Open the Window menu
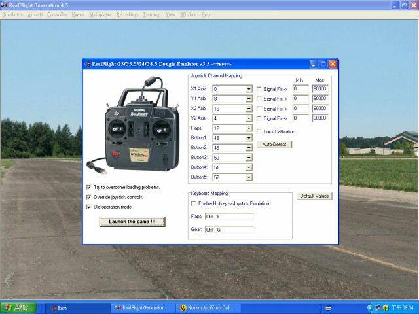The height and width of the screenshot is (314, 419). (189, 14)
